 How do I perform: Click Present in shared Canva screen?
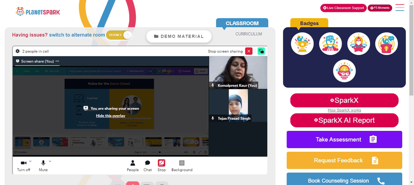pyautogui.click(x=185, y=71)
